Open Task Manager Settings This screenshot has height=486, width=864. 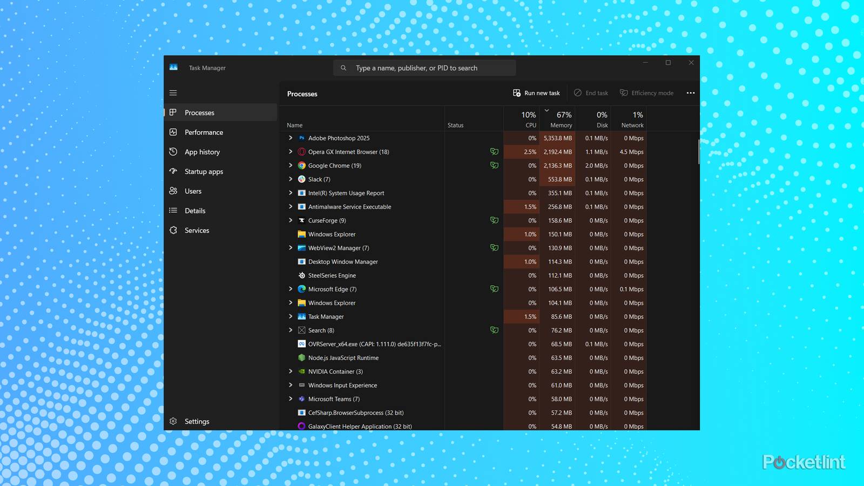pyautogui.click(x=197, y=421)
